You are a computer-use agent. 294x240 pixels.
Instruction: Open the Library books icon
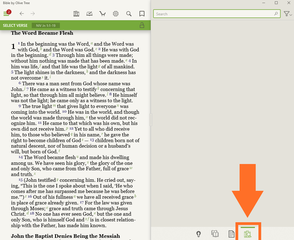point(76,14)
